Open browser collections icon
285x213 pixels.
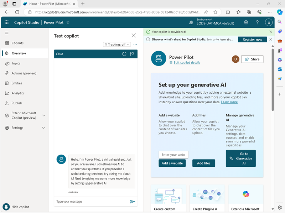click(249, 12)
